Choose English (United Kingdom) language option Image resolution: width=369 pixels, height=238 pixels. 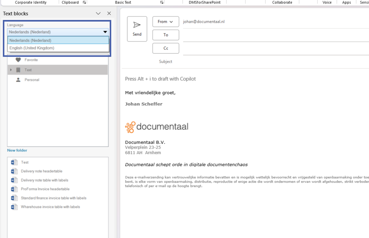tap(58, 48)
